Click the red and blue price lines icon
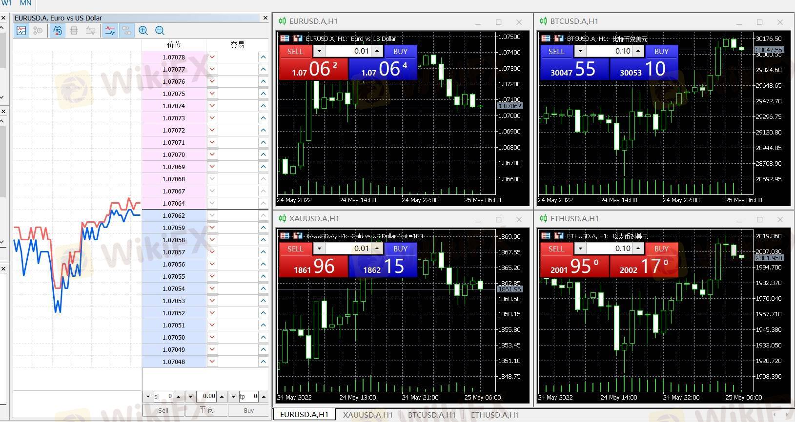Image resolution: width=795 pixels, height=422 pixels. click(x=110, y=31)
